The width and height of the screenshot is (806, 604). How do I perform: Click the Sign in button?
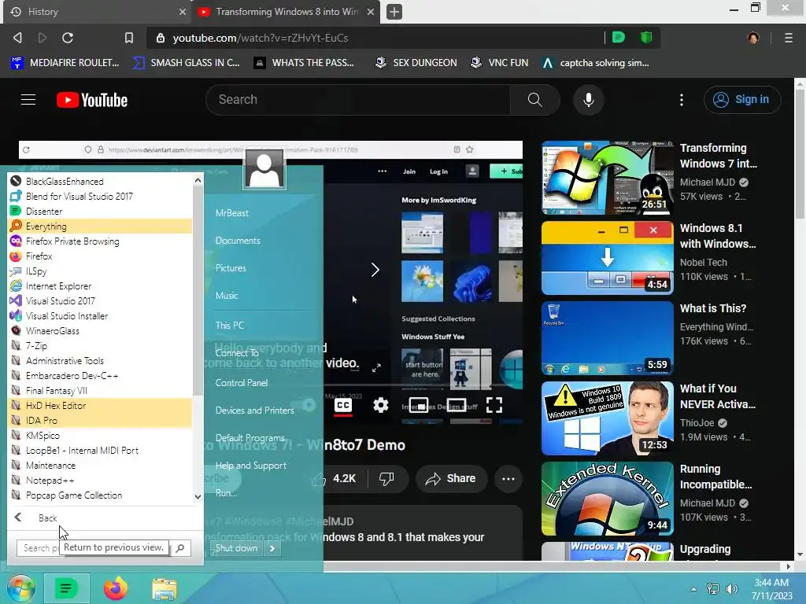click(x=741, y=100)
